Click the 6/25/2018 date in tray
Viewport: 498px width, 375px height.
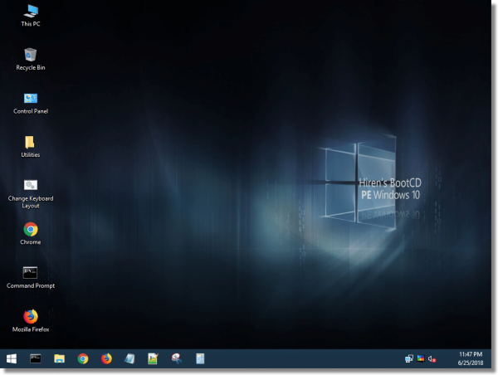pos(471,363)
